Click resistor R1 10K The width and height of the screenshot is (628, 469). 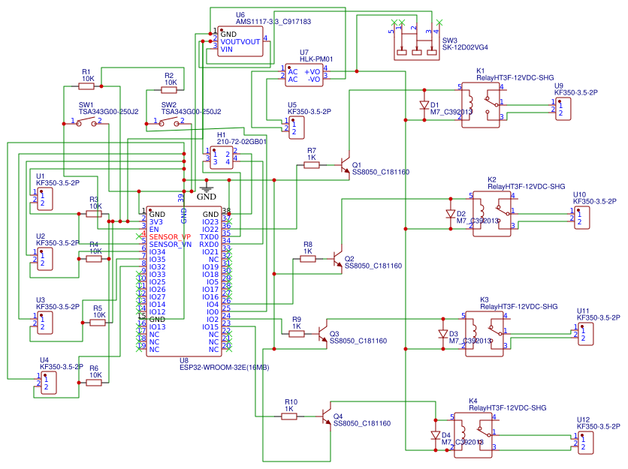86,86
